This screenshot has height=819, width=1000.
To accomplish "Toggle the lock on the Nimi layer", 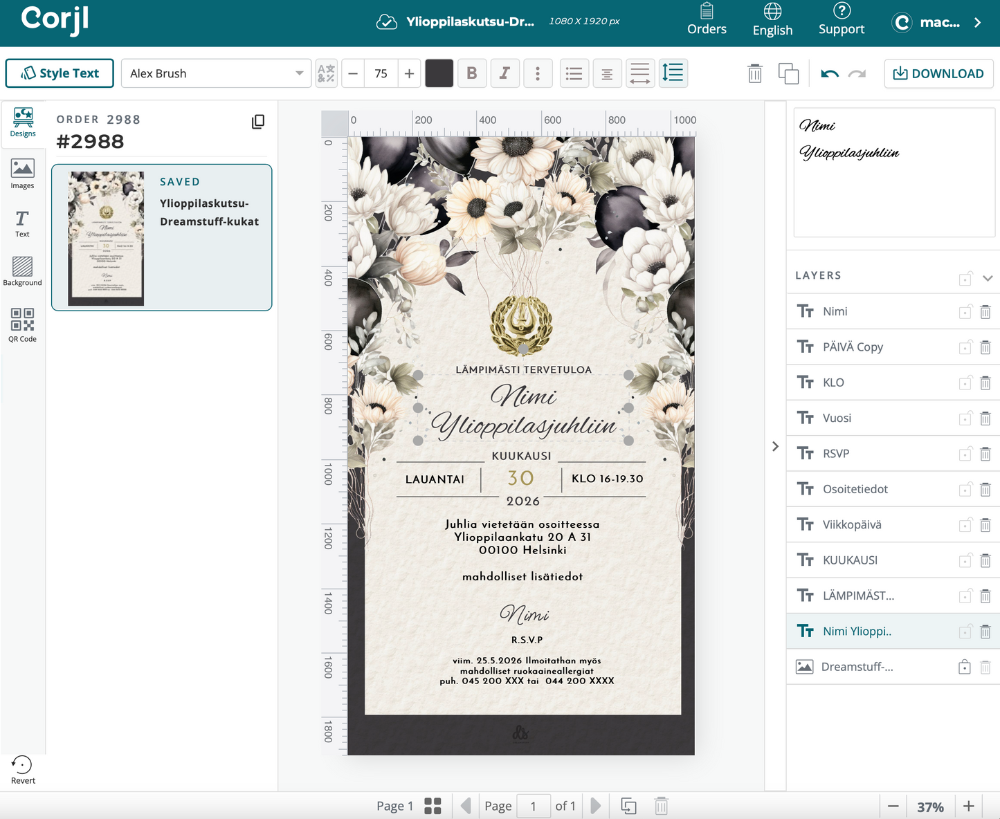I will click(966, 311).
